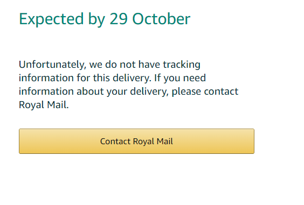Click the word 'Mail' on the yellow button

164,142
